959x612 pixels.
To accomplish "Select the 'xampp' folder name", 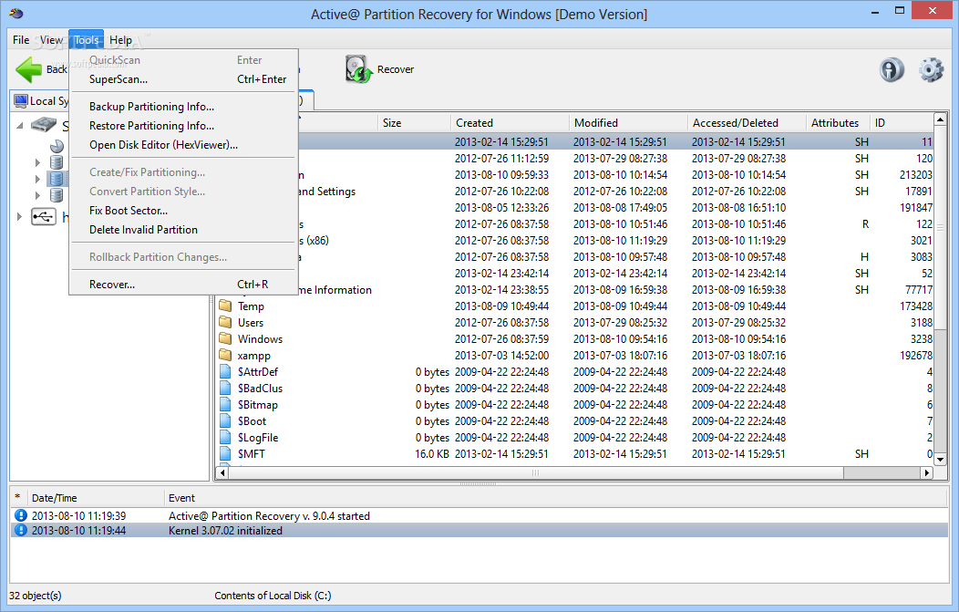I will coord(253,356).
